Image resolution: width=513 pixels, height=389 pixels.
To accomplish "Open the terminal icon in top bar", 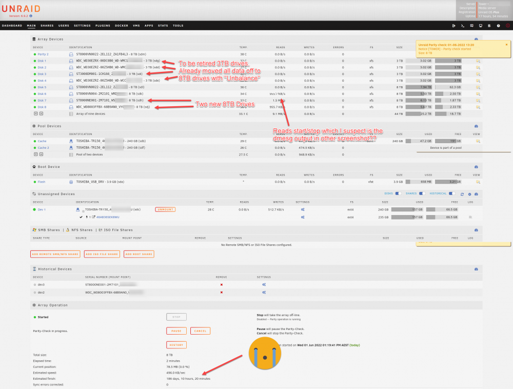I will [463, 26].
